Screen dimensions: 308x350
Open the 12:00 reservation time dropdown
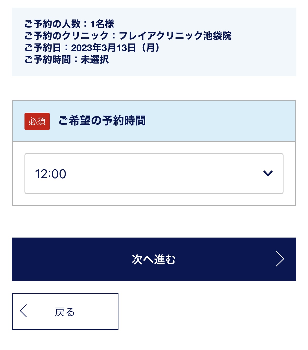coord(154,174)
